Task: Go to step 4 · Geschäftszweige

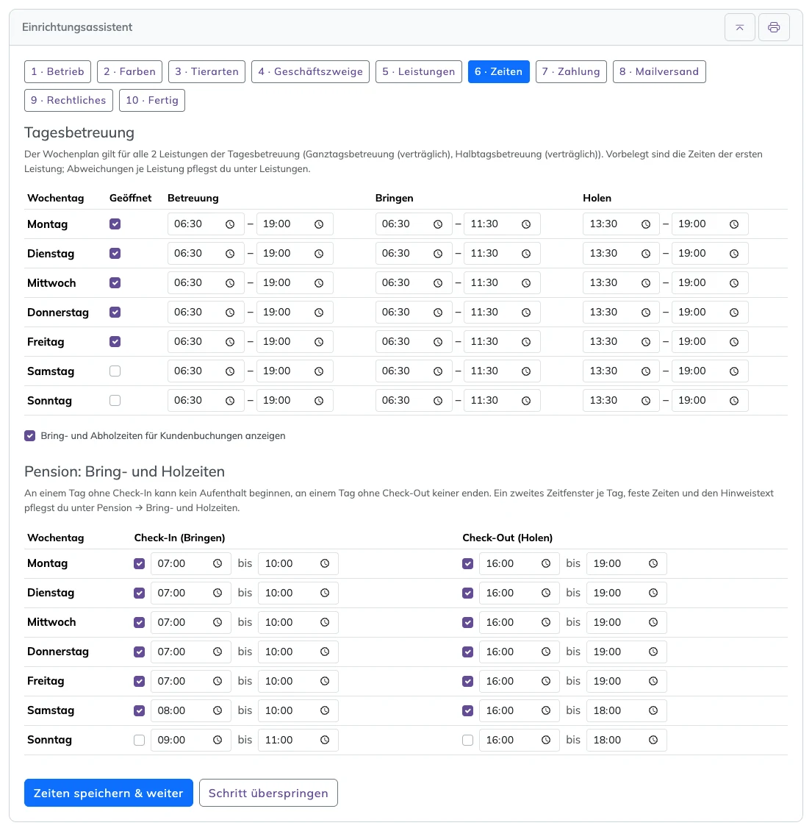Action: 310,71
